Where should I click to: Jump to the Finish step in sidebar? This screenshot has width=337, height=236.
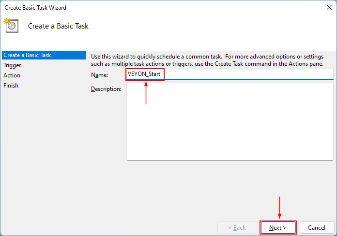coord(11,86)
